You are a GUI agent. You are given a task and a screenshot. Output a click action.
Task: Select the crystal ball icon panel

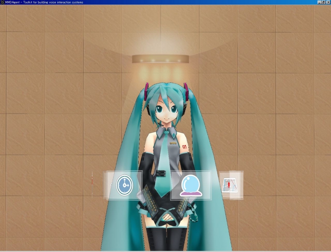click(x=191, y=185)
